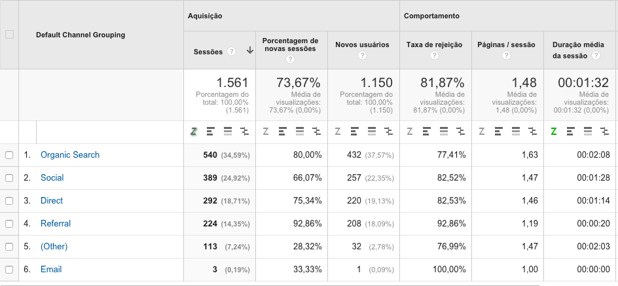Click the stepped comparison icon under Taxa de rejeição
The width and height of the screenshot is (618, 286).
tap(462, 132)
